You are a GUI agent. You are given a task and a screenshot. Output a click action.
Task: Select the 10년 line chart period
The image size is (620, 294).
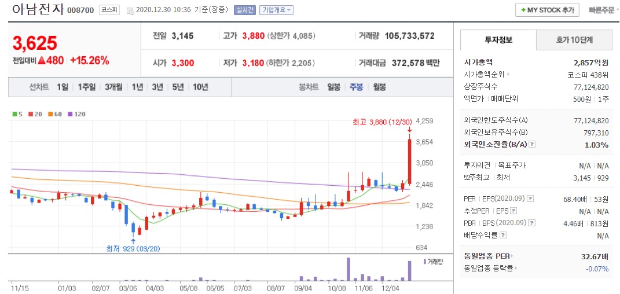[x=200, y=87]
